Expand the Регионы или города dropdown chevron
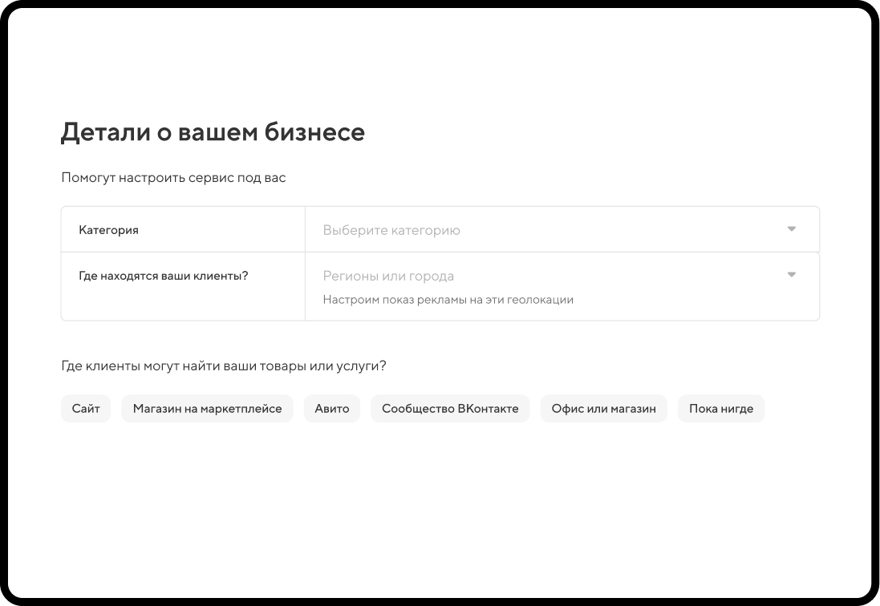This screenshot has width=880, height=606. [792, 274]
